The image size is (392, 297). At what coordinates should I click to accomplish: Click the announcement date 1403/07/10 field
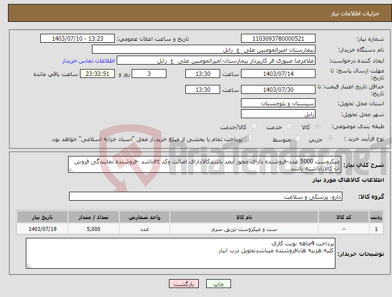[77, 39]
